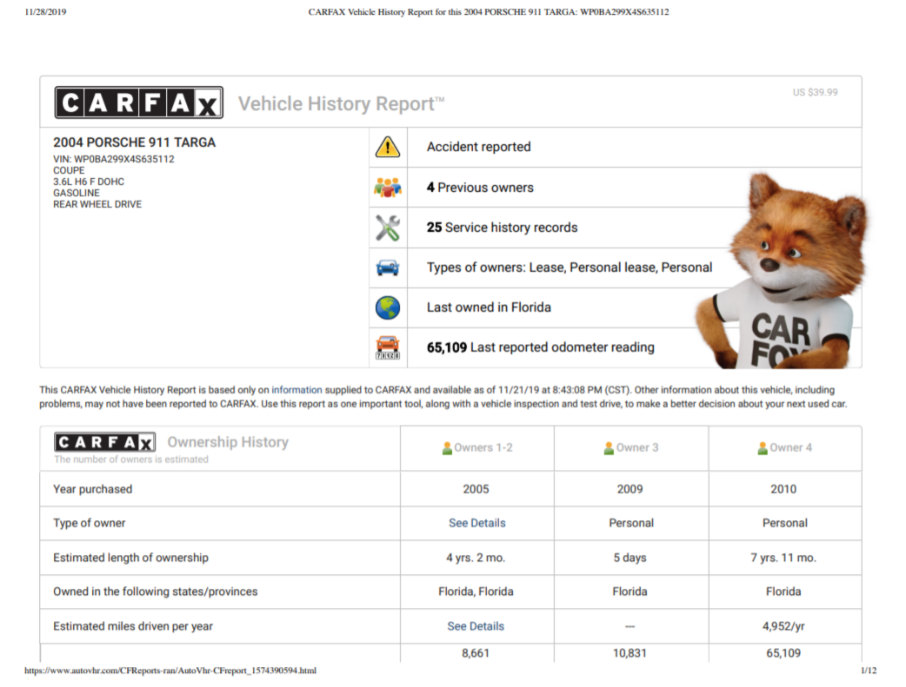Select the Owner 3 column header
906x687 pixels.
[x=631, y=448]
